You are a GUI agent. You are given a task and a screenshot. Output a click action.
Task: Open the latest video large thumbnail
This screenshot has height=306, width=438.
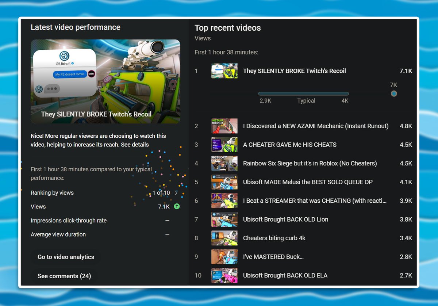[105, 81]
